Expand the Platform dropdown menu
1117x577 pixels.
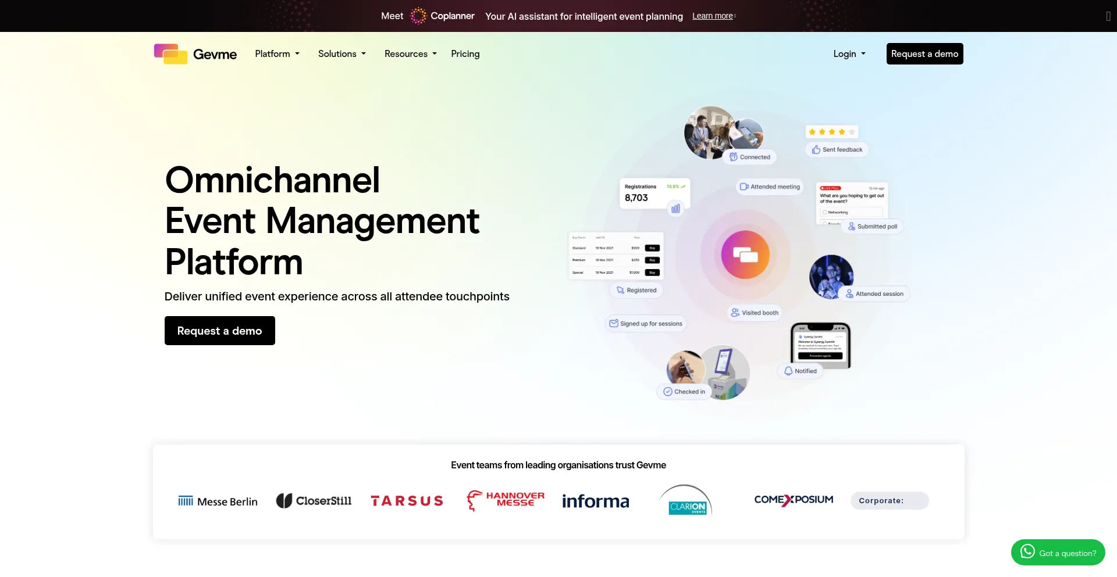pyautogui.click(x=277, y=54)
